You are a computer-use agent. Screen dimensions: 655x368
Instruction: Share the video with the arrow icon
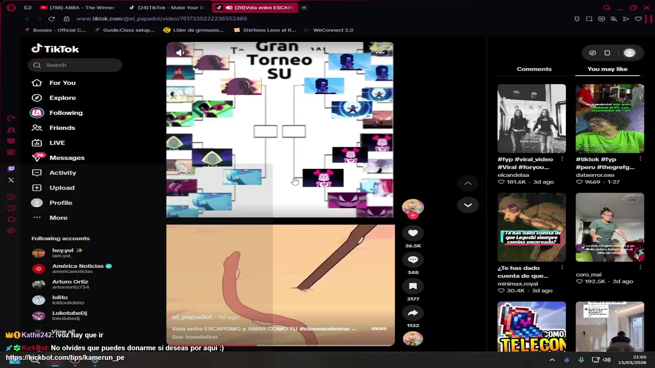coord(413,313)
